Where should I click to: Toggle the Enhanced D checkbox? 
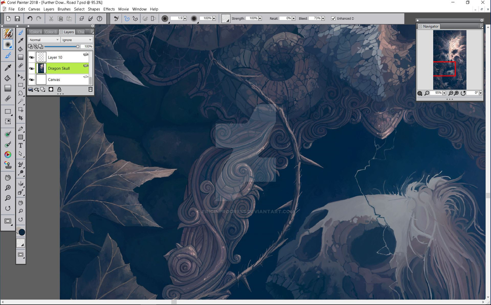(333, 19)
